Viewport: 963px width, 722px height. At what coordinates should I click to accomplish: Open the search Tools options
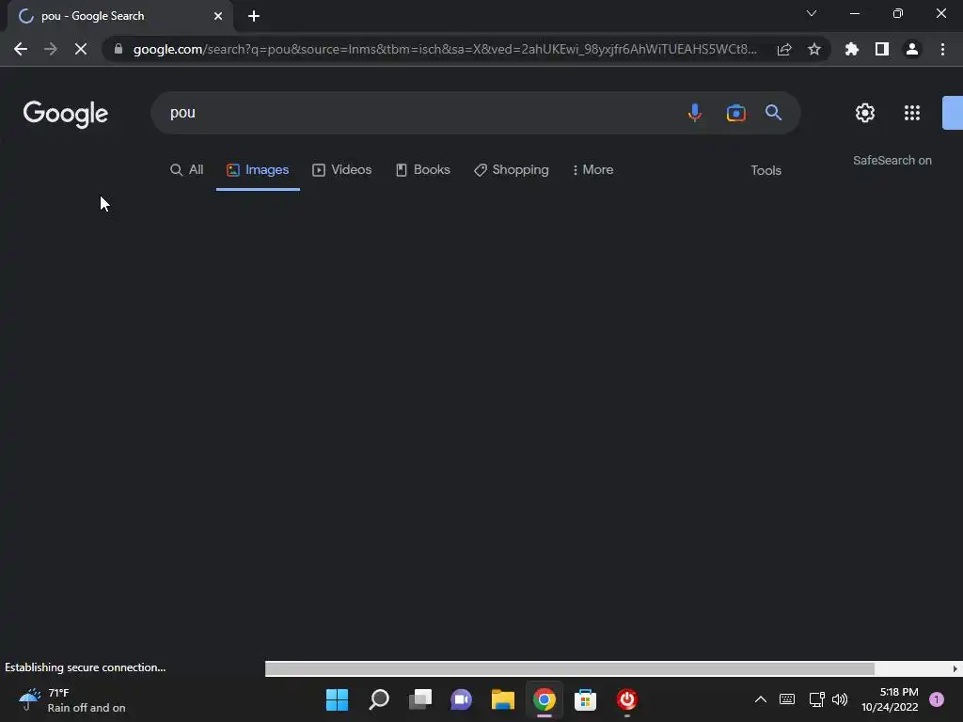point(766,171)
